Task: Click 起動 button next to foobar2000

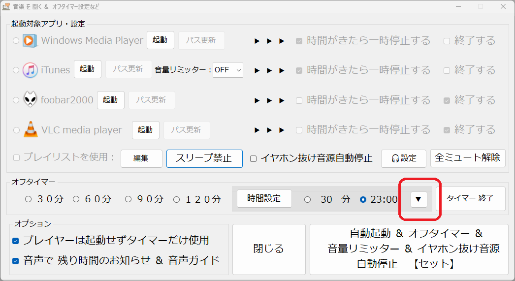Action: 111,100
